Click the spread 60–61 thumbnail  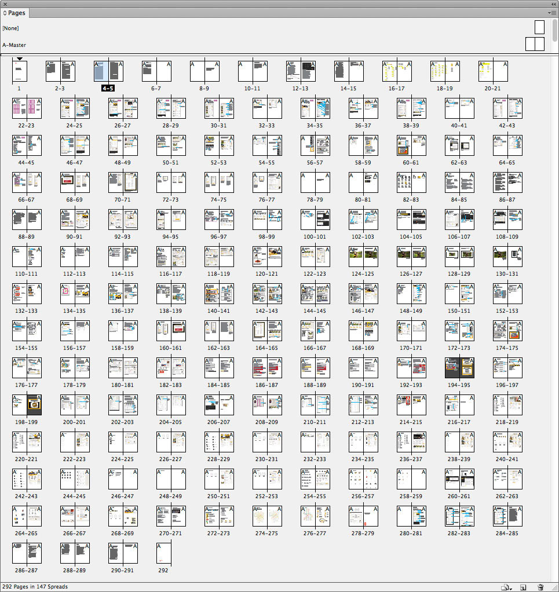coord(411,145)
